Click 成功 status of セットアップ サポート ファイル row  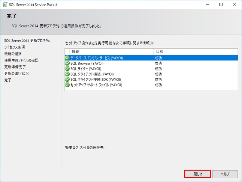coord(158,85)
